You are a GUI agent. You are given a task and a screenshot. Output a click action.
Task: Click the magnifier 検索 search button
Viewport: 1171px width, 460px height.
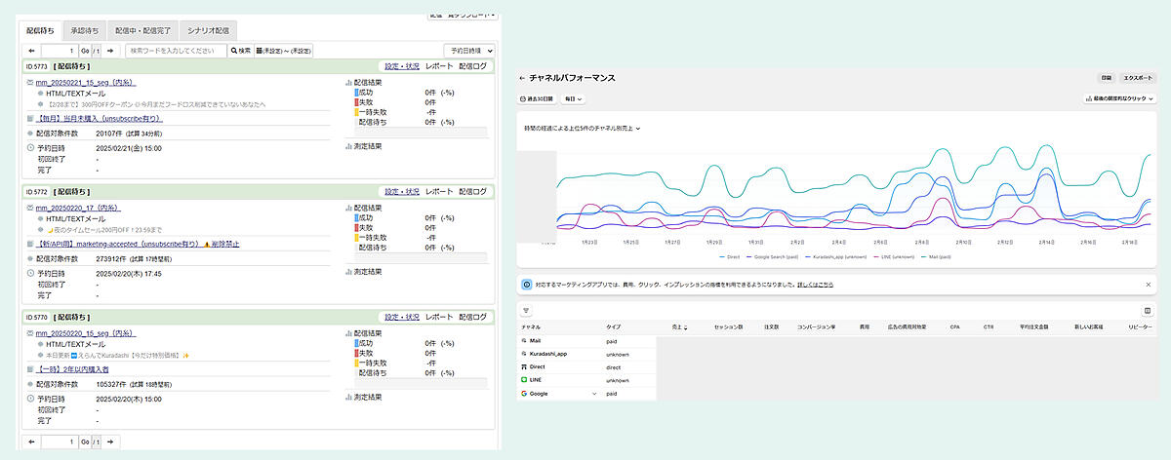pos(240,51)
